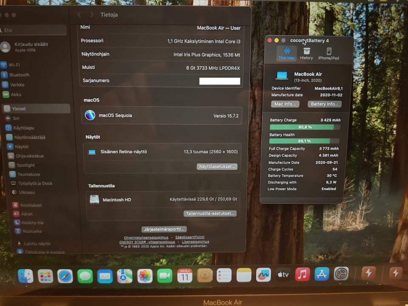Open Säädössertifiointi link
408x306 pixels.
pyautogui.click(x=190, y=237)
